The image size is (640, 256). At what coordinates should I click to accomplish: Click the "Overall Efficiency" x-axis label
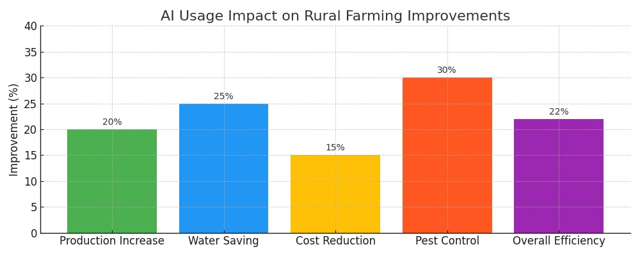point(559,241)
